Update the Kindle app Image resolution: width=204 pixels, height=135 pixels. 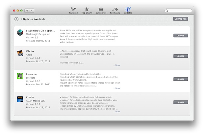pos(181,102)
